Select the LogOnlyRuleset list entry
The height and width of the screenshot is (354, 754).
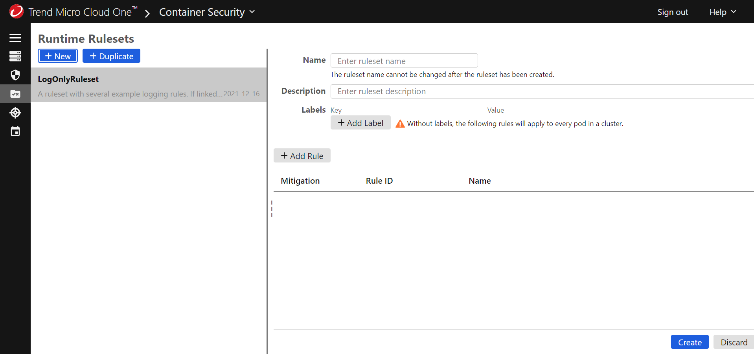coord(149,85)
